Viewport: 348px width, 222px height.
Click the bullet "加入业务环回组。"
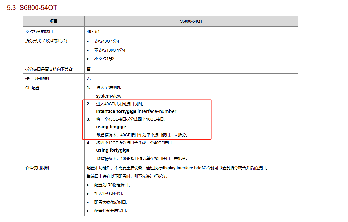[109, 194]
